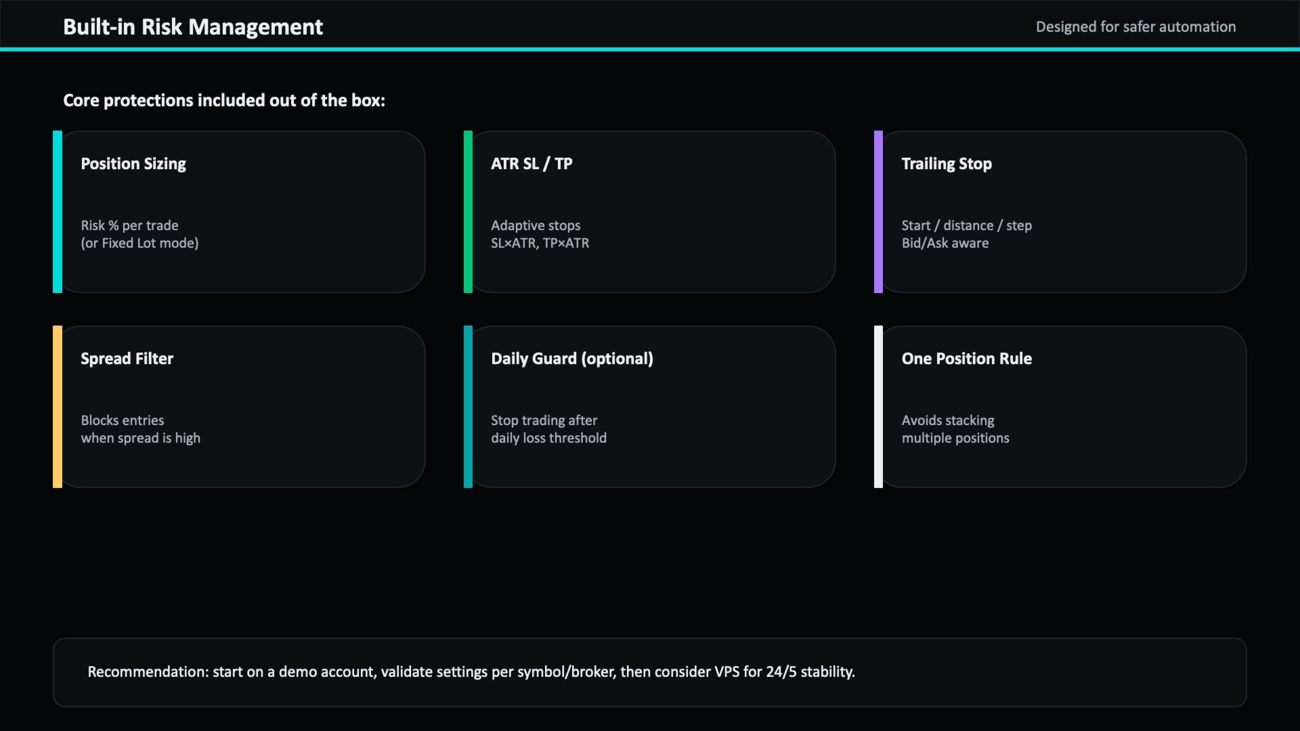Click the Position Sizing card title

click(x=133, y=164)
